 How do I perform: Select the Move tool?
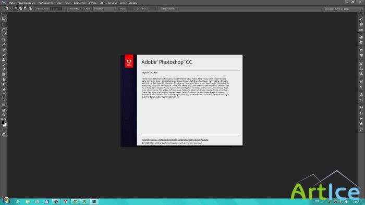pyautogui.click(x=4, y=19)
